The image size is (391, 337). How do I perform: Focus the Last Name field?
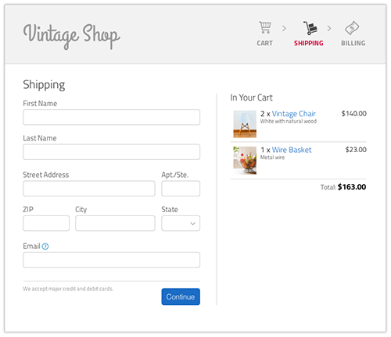(x=111, y=152)
